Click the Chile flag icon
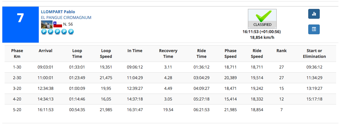 (58, 24)
